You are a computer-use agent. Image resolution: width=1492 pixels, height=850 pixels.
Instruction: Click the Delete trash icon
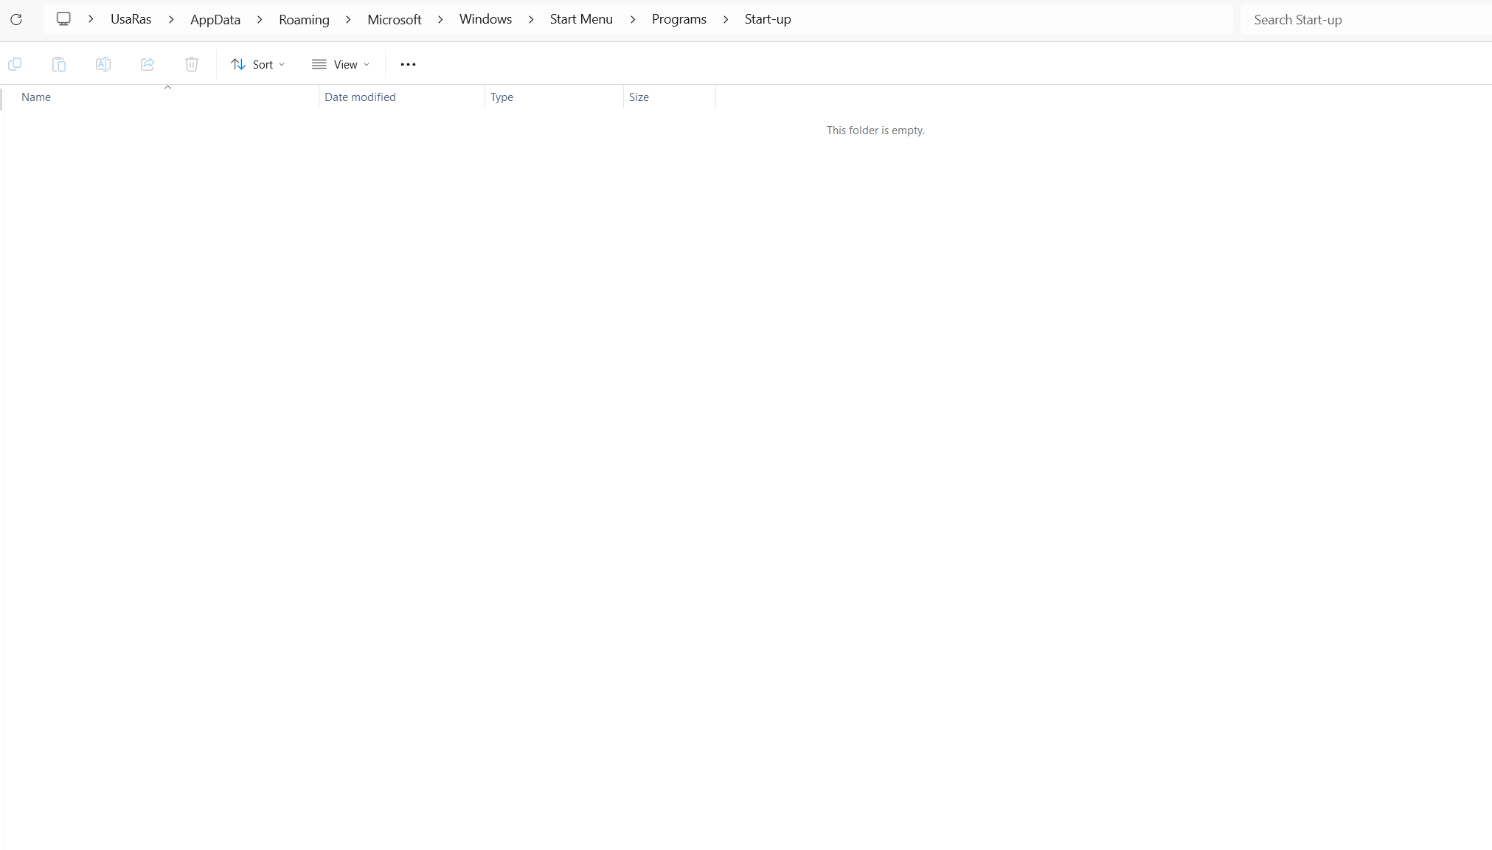click(191, 64)
